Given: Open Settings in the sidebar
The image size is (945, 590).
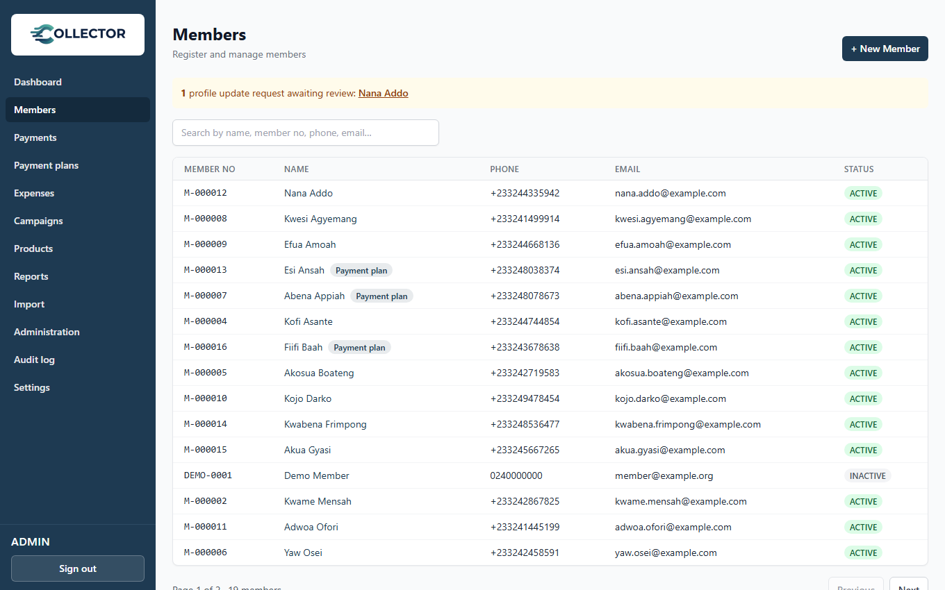Looking at the screenshot, I should click(78, 387).
